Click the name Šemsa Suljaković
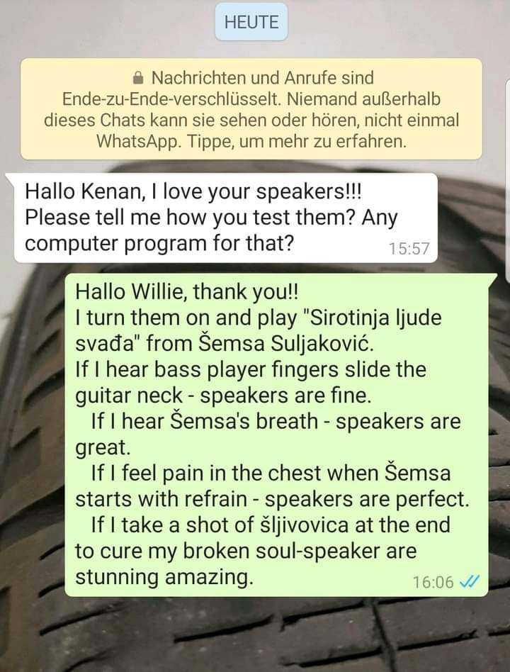The height and width of the screenshot is (672, 510). tap(286, 344)
